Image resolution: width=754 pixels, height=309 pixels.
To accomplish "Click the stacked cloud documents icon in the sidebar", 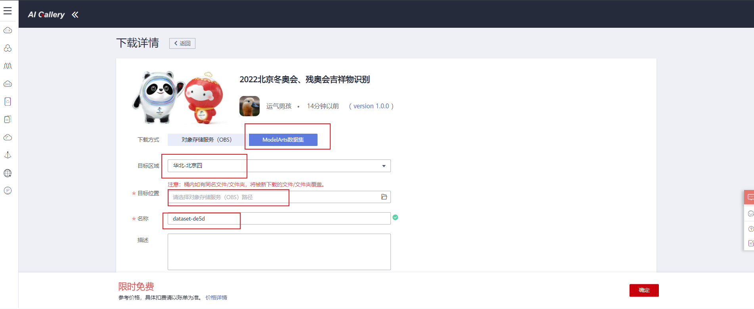I will pyautogui.click(x=8, y=119).
